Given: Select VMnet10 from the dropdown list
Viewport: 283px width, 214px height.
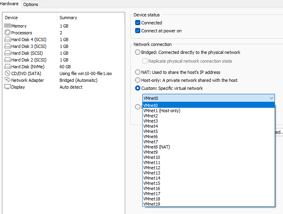Looking at the screenshot, I should pos(208,157).
